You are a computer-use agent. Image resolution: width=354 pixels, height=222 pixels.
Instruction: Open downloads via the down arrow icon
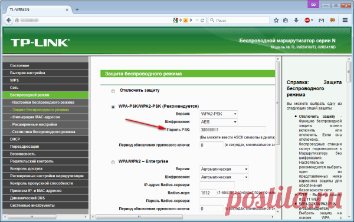(296, 20)
